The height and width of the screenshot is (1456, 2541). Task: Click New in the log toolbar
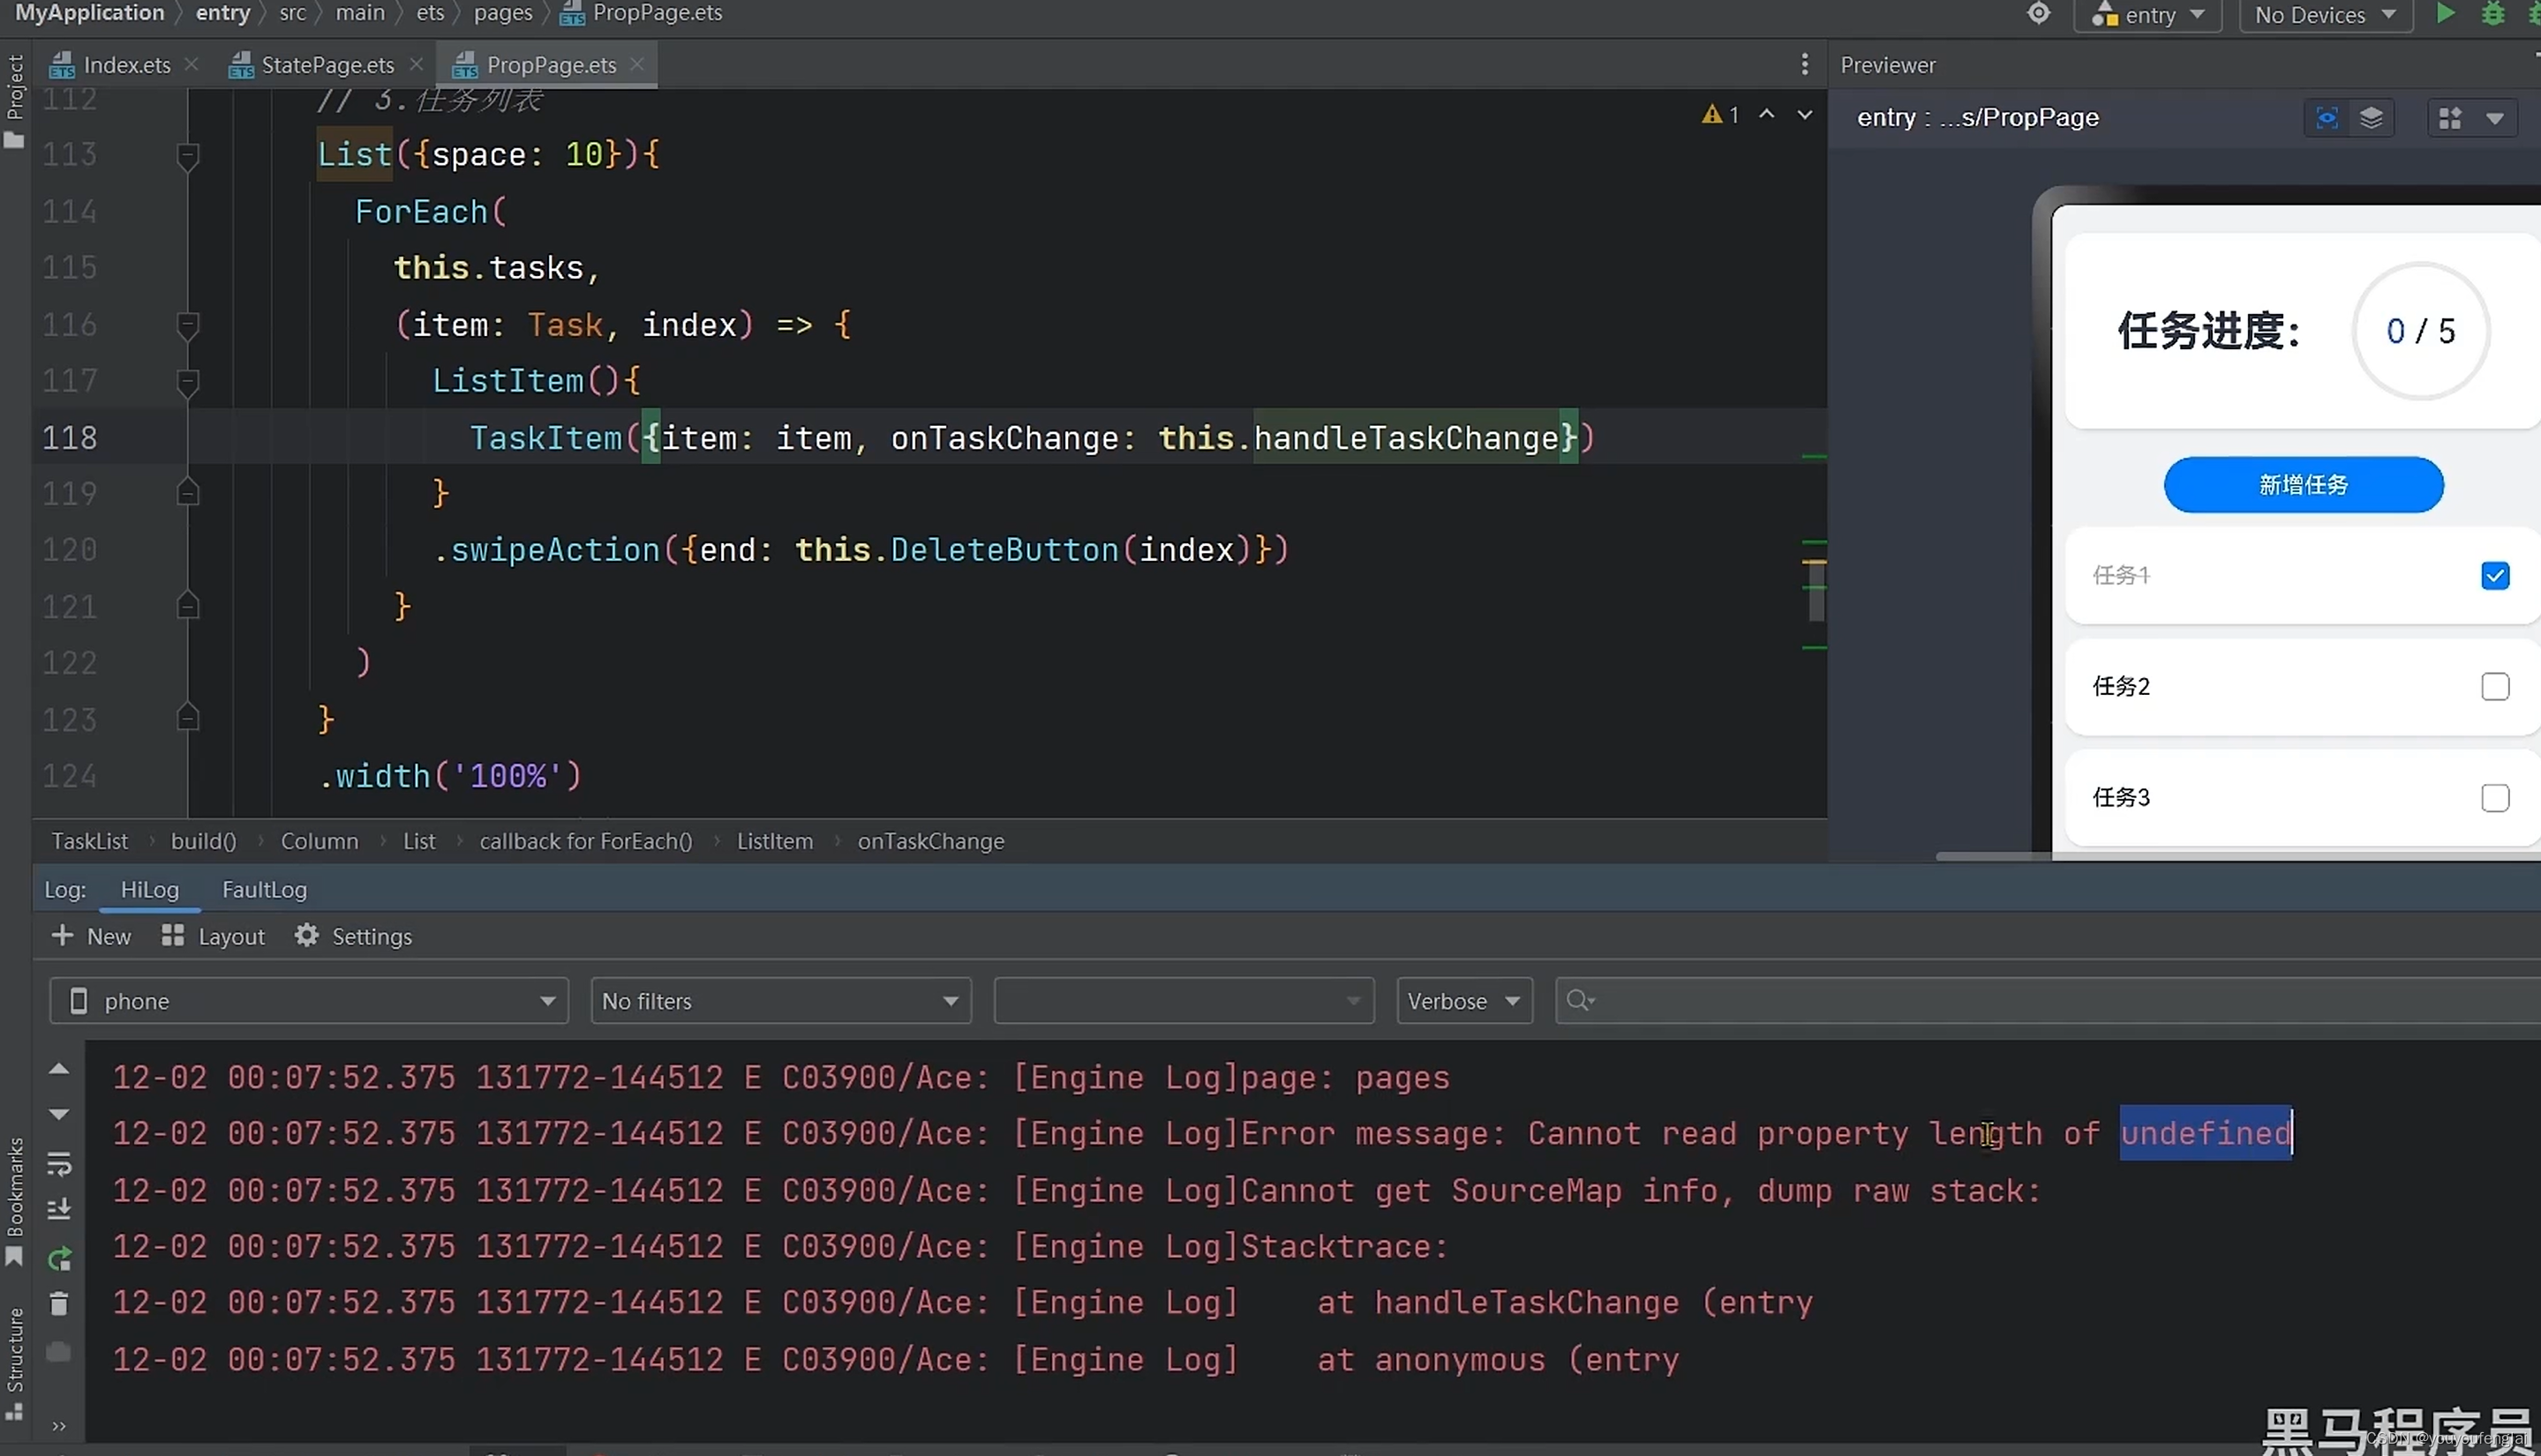tap(91, 936)
